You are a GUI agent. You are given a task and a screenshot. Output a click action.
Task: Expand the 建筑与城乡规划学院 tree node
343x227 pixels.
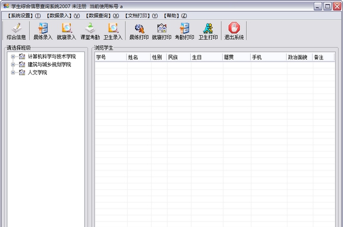click(13, 65)
